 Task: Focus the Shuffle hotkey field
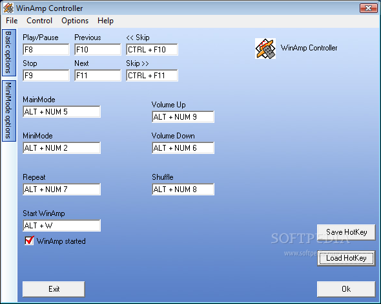click(183, 190)
